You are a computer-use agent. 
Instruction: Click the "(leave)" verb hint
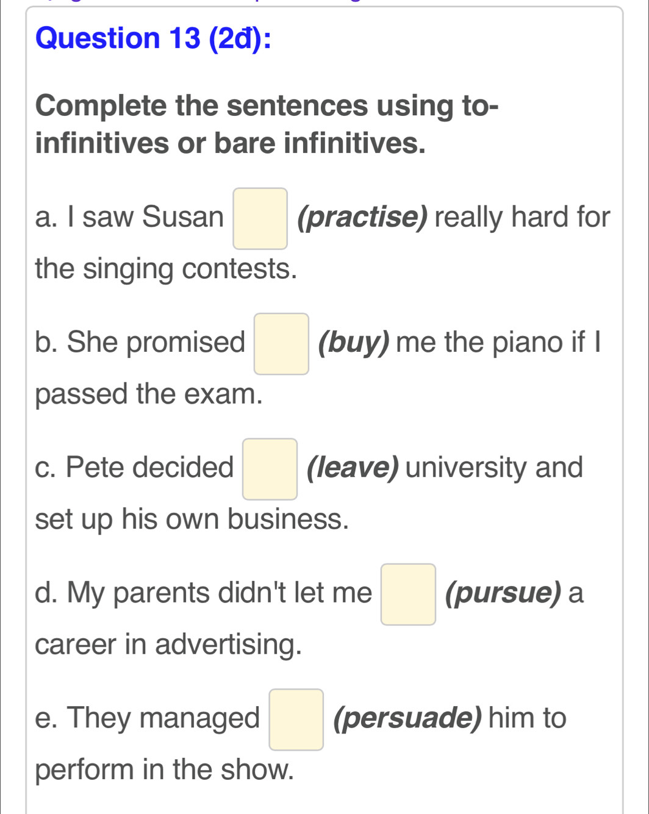pyautogui.click(x=354, y=468)
